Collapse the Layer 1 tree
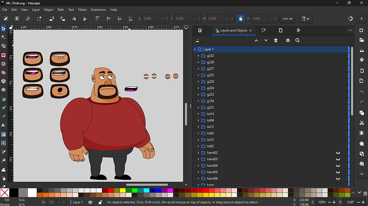 click(x=195, y=49)
